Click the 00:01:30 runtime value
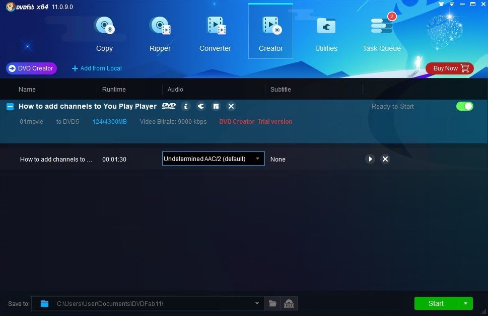 click(114, 159)
